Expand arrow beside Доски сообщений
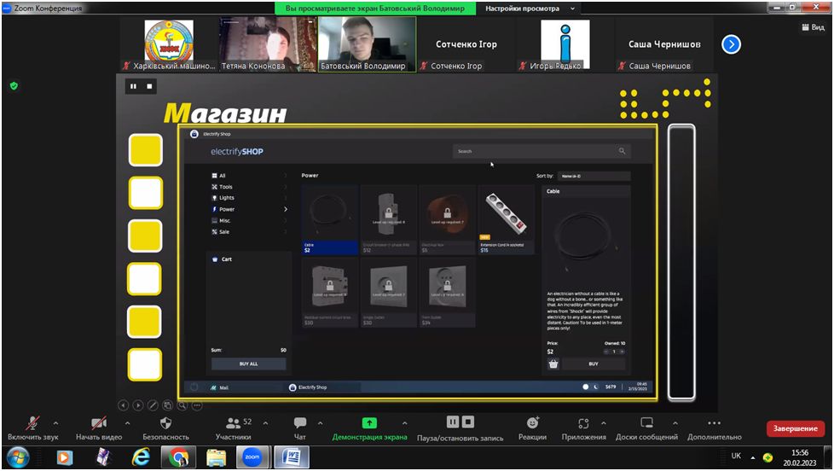Viewport: 834px width, 471px height. [675, 423]
